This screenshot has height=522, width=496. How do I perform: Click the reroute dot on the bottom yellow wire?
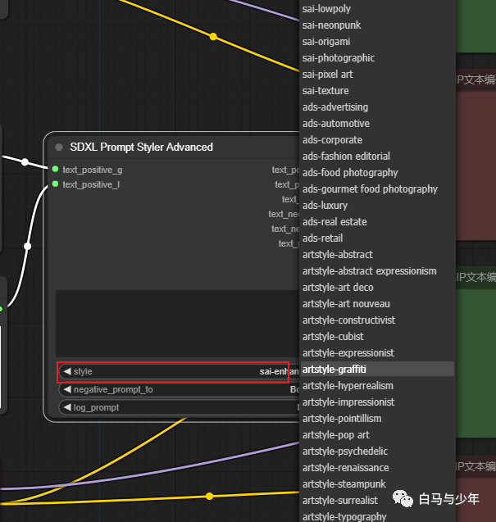(210, 496)
